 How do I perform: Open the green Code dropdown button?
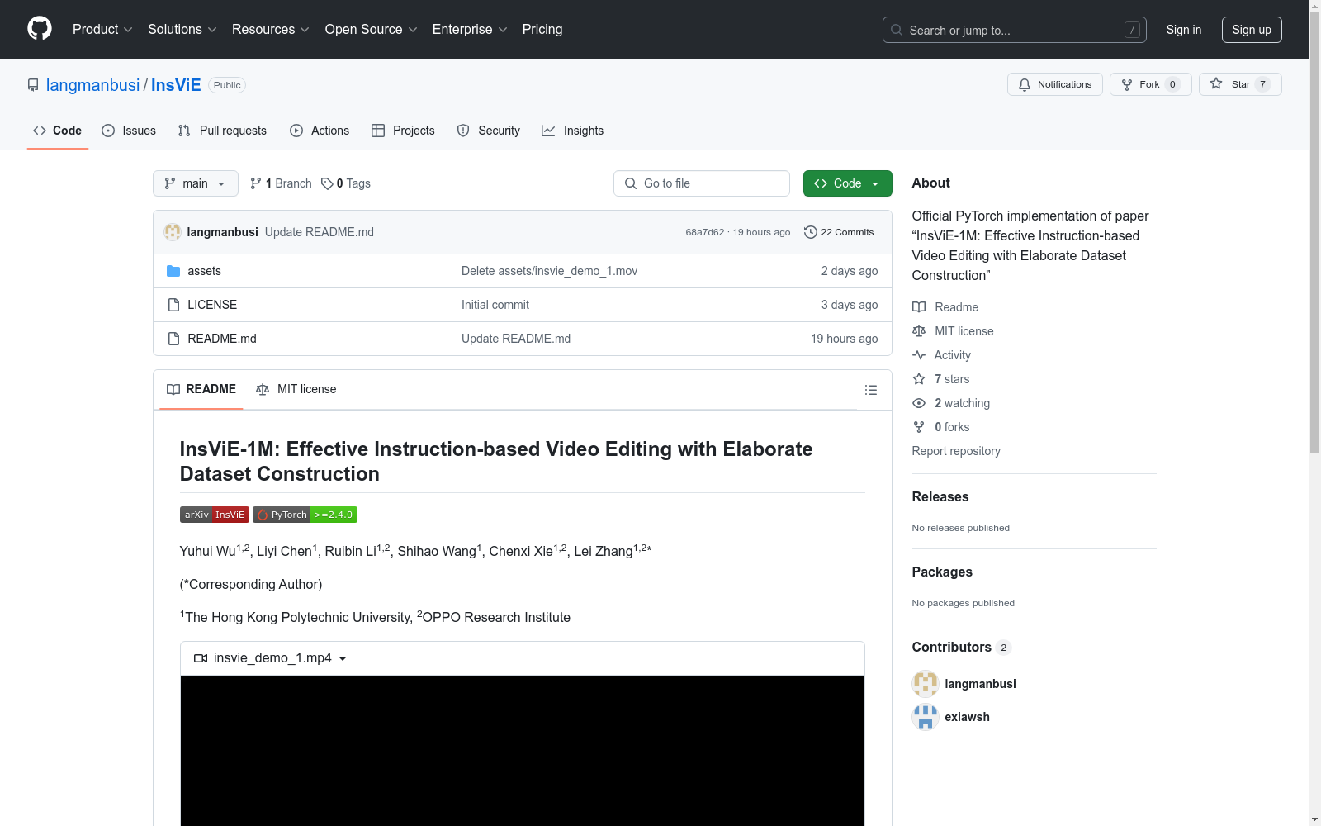(847, 183)
